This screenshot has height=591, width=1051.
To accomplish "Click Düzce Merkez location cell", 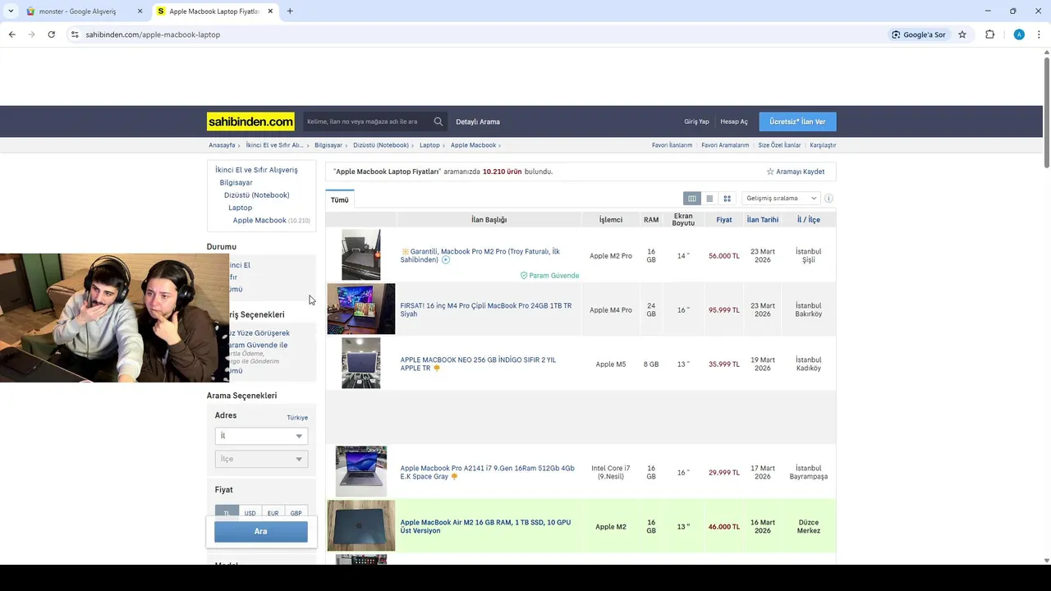I will (809, 526).
